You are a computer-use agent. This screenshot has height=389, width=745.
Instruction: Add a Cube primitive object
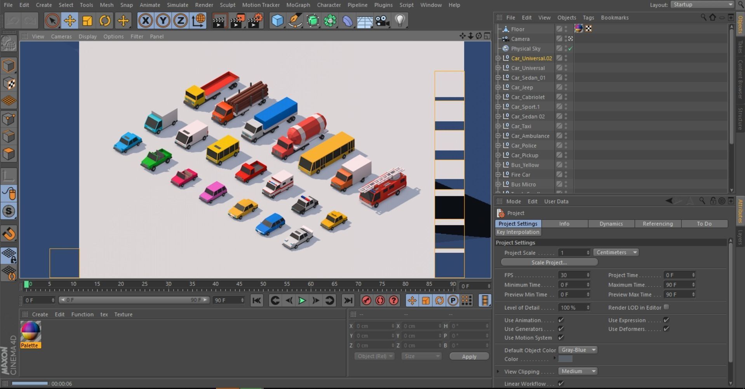tap(277, 21)
